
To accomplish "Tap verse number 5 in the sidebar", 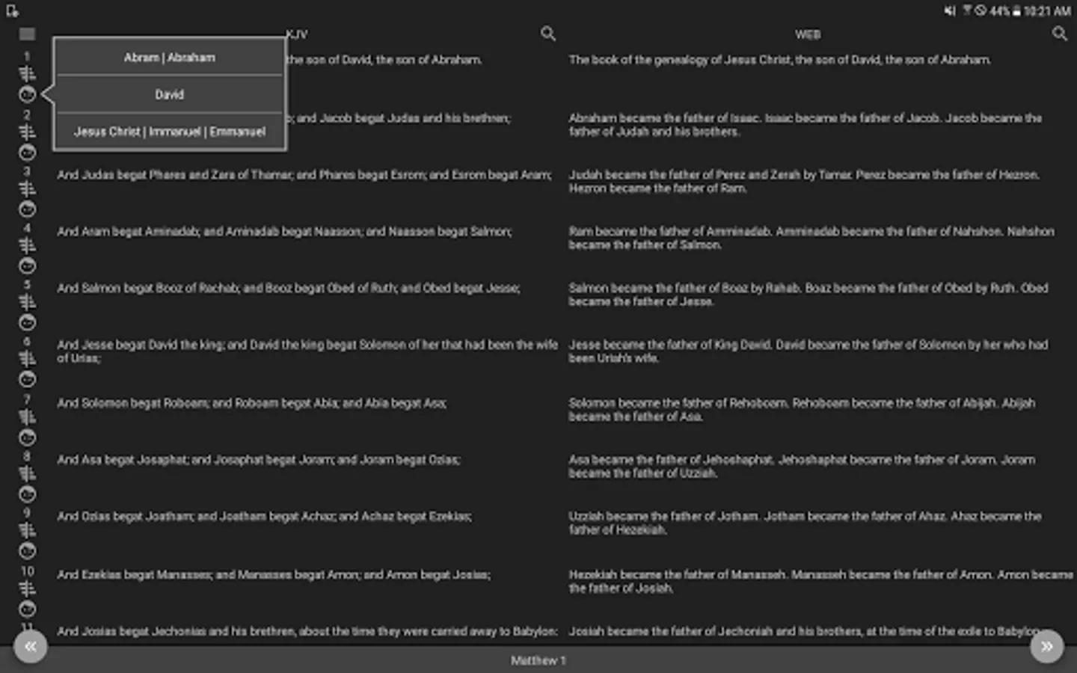I will click(x=27, y=285).
